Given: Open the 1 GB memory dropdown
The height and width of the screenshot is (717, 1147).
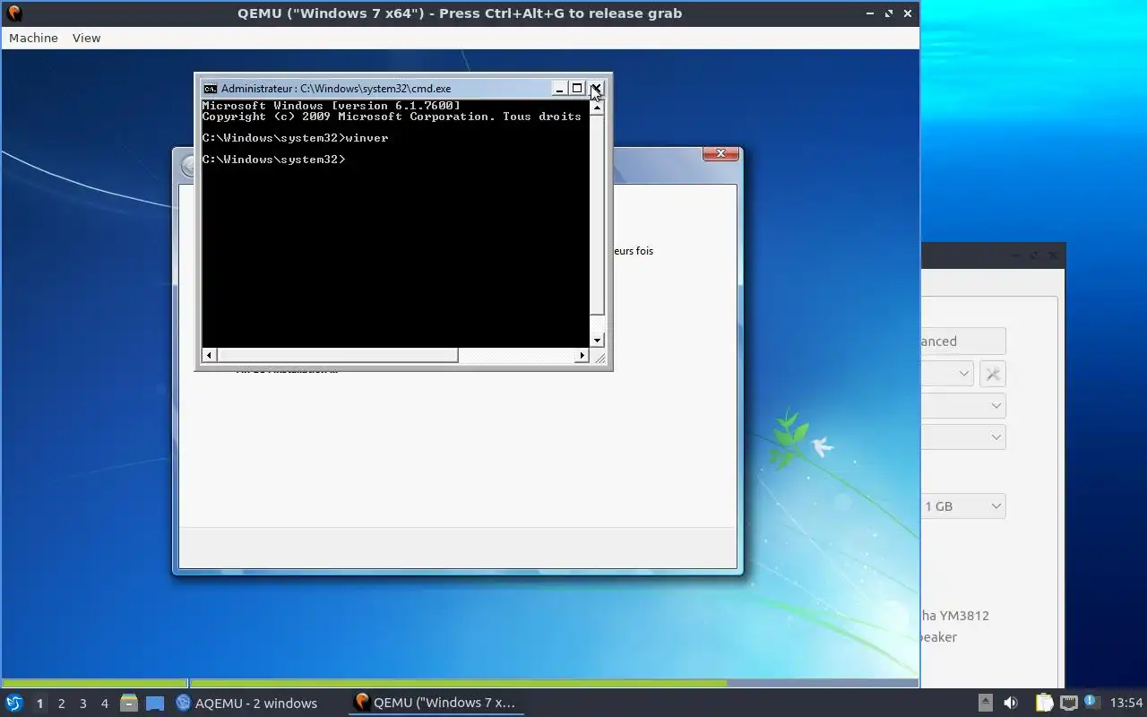Looking at the screenshot, I should 963,506.
